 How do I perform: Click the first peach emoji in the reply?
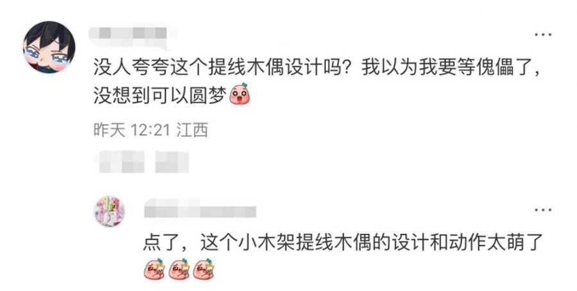(154, 269)
